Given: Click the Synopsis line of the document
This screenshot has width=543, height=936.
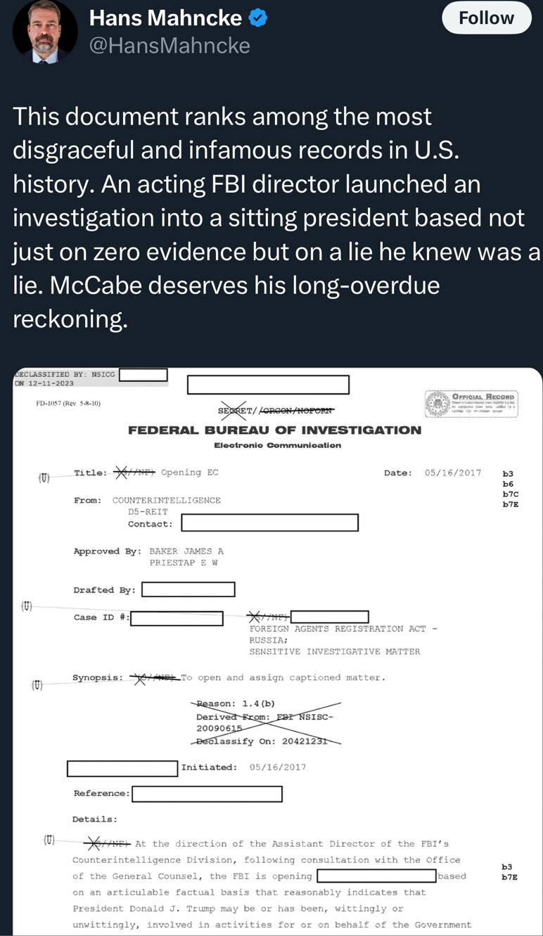Looking at the screenshot, I should pyautogui.click(x=229, y=678).
